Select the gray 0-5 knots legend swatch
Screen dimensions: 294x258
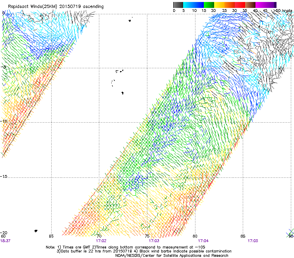[178, 5]
